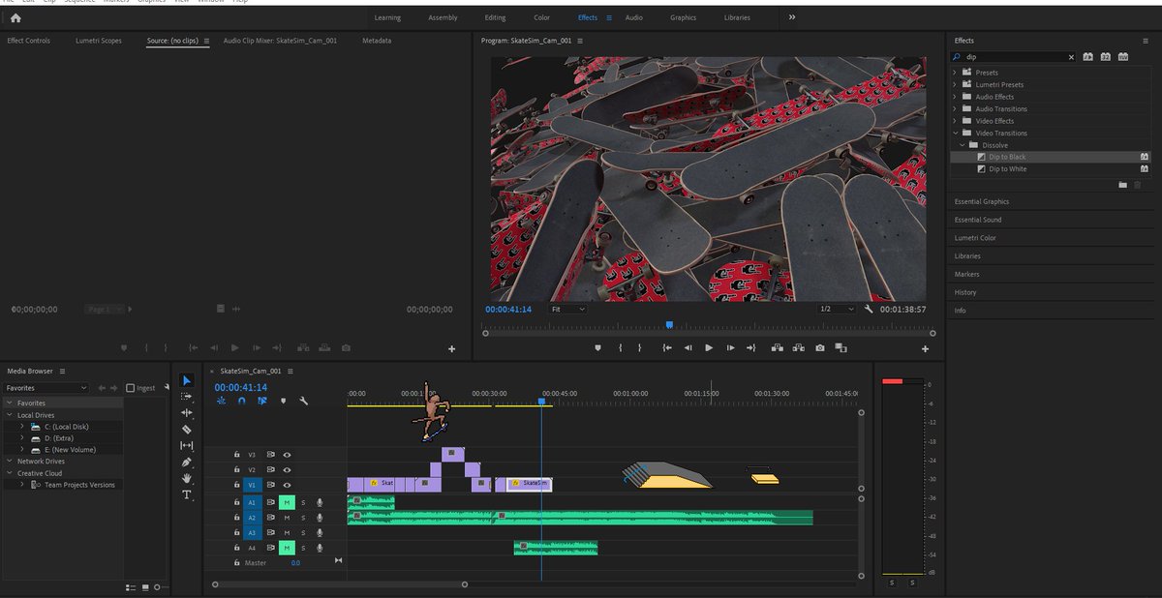Open the Fit zoom level dropdown

tap(564, 310)
